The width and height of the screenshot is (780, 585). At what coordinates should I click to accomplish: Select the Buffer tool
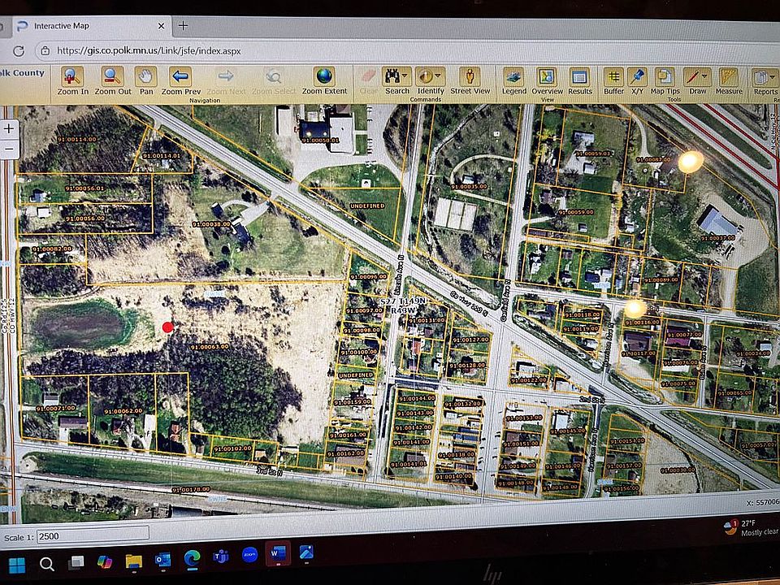[613, 81]
